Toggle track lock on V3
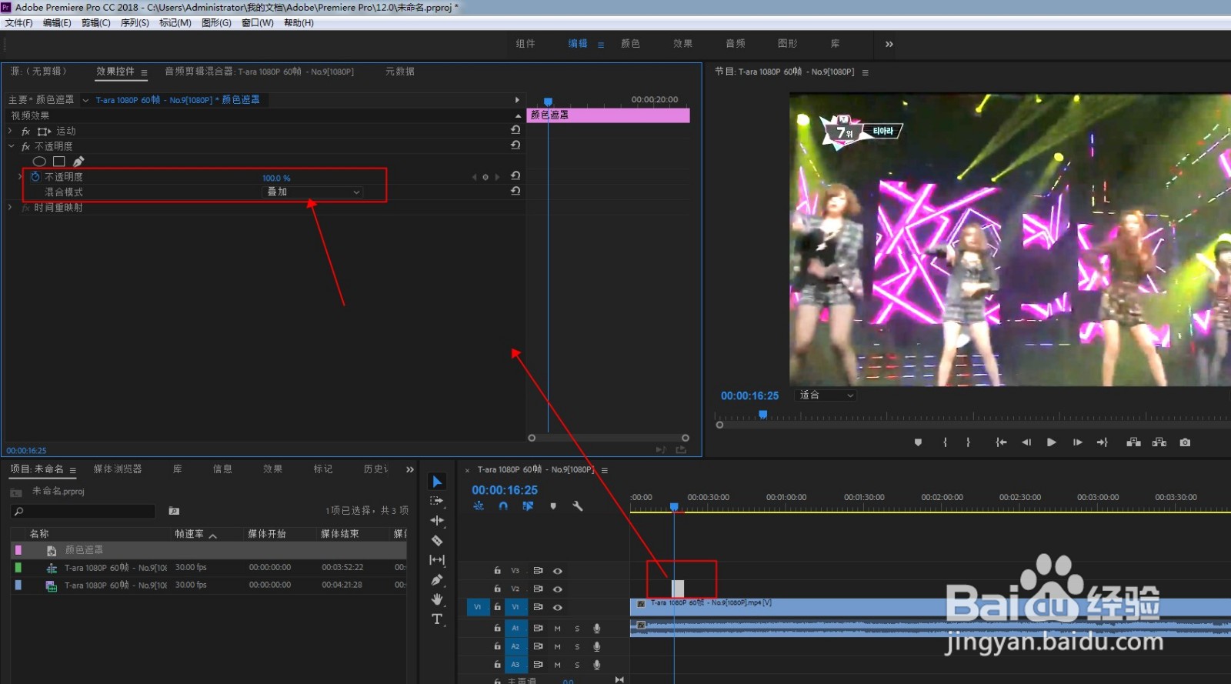The width and height of the screenshot is (1231, 684). (x=497, y=571)
